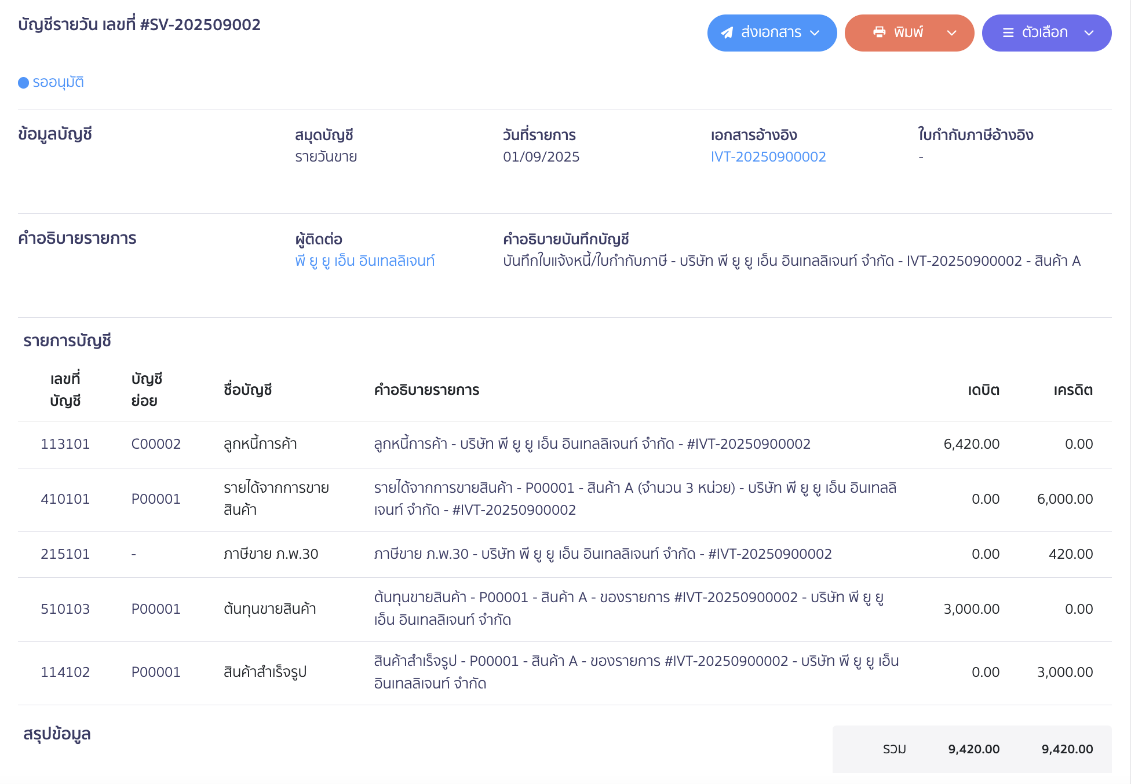
Task: Open contact พี ยู ยู เอ็น อินเทลลิเจนท์ link
Action: click(364, 261)
